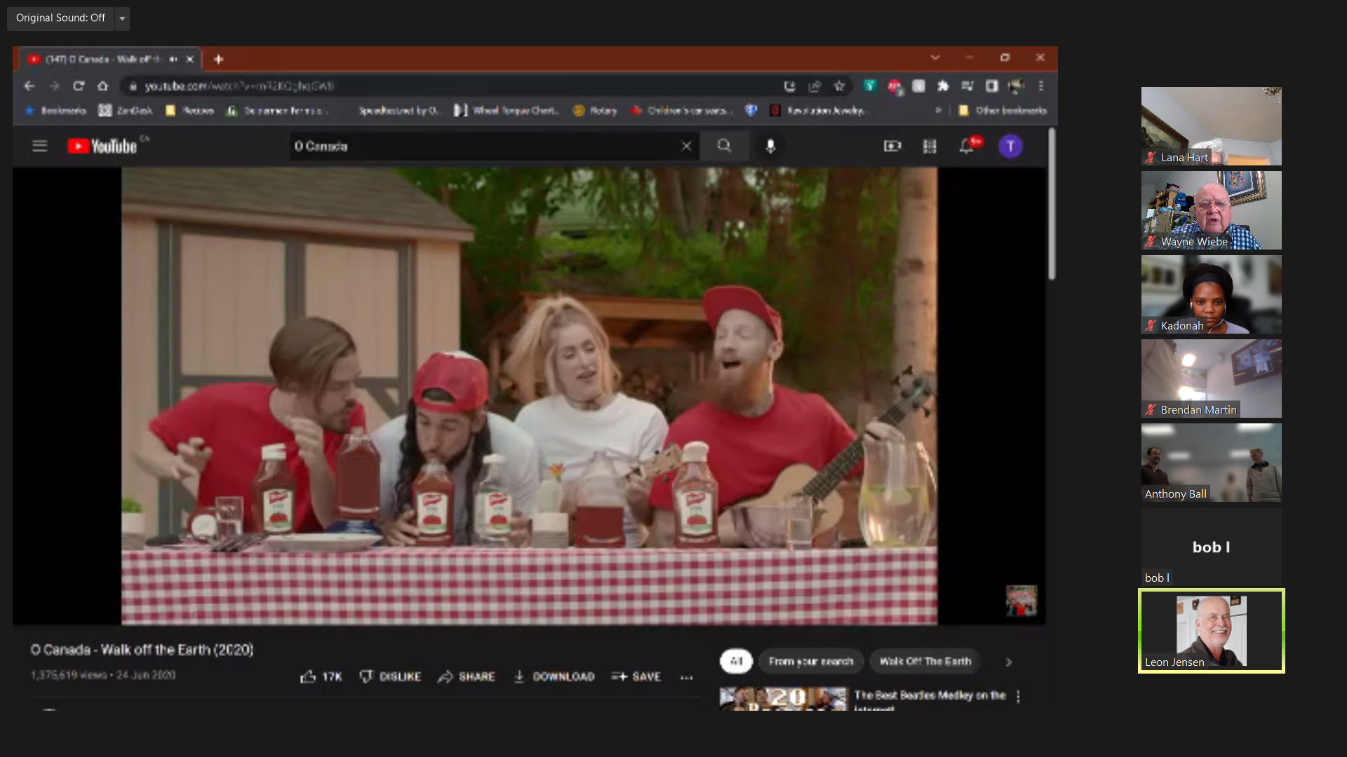Click the O Canada search field
This screenshot has width=1347, height=757.
point(484,146)
